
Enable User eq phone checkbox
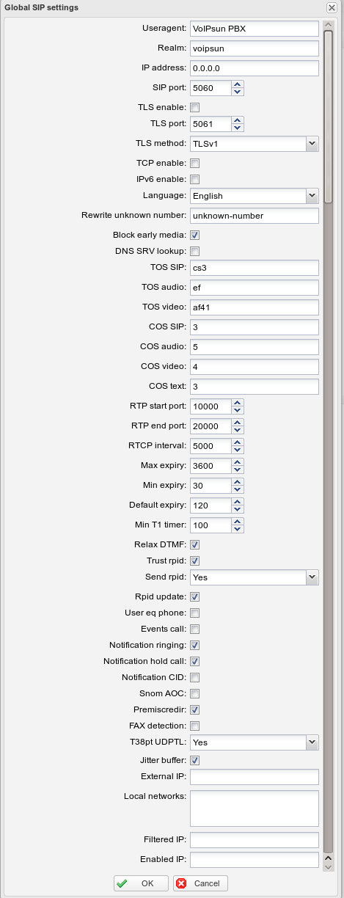(x=195, y=613)
